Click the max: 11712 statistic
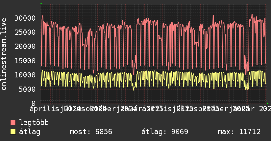The image size is (271, 141). point(239,132)
